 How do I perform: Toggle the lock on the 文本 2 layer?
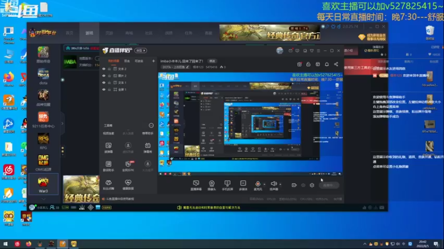pos(109,69)
